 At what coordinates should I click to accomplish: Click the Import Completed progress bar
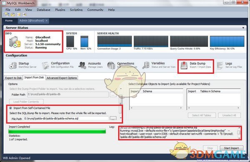tap(57, 131)
